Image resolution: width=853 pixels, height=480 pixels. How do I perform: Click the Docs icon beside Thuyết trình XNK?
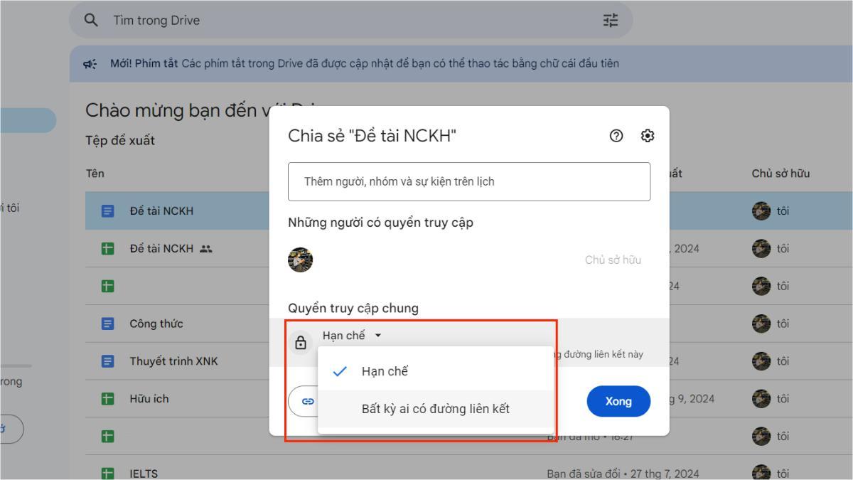click(x=108, y=361)
